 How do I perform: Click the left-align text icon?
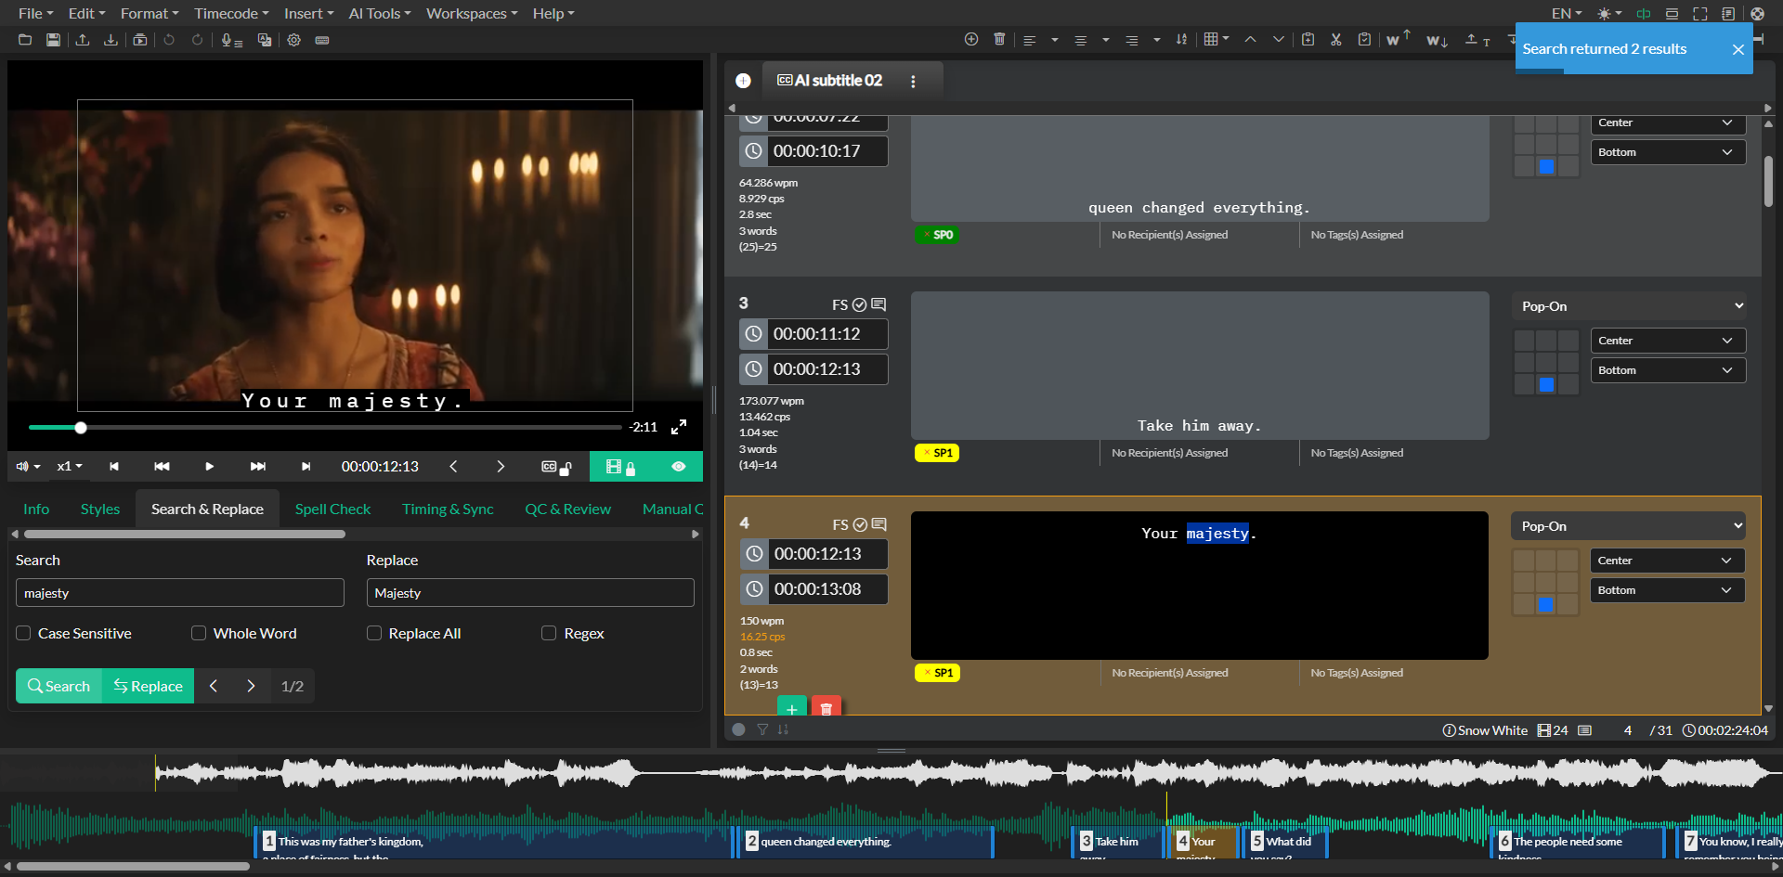click(1029, 40)
